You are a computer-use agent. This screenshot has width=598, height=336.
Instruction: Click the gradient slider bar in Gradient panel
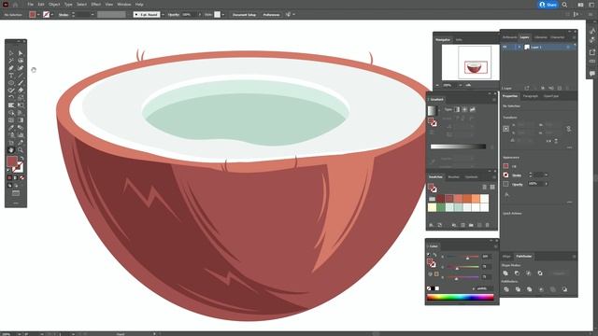[458, 147]
